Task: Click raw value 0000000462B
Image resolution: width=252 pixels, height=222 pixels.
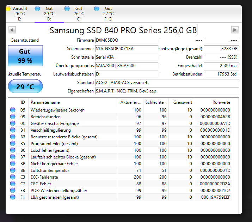Action: 215,117
